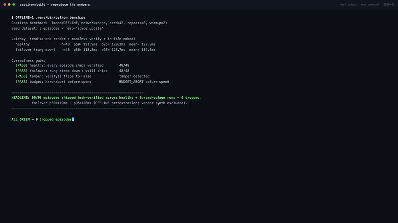Click the command line 'OFFLINE=1 .venv/bin/python bench.py'
The image size is (398, 223).
pyautogui.click(x=50, y=17)
